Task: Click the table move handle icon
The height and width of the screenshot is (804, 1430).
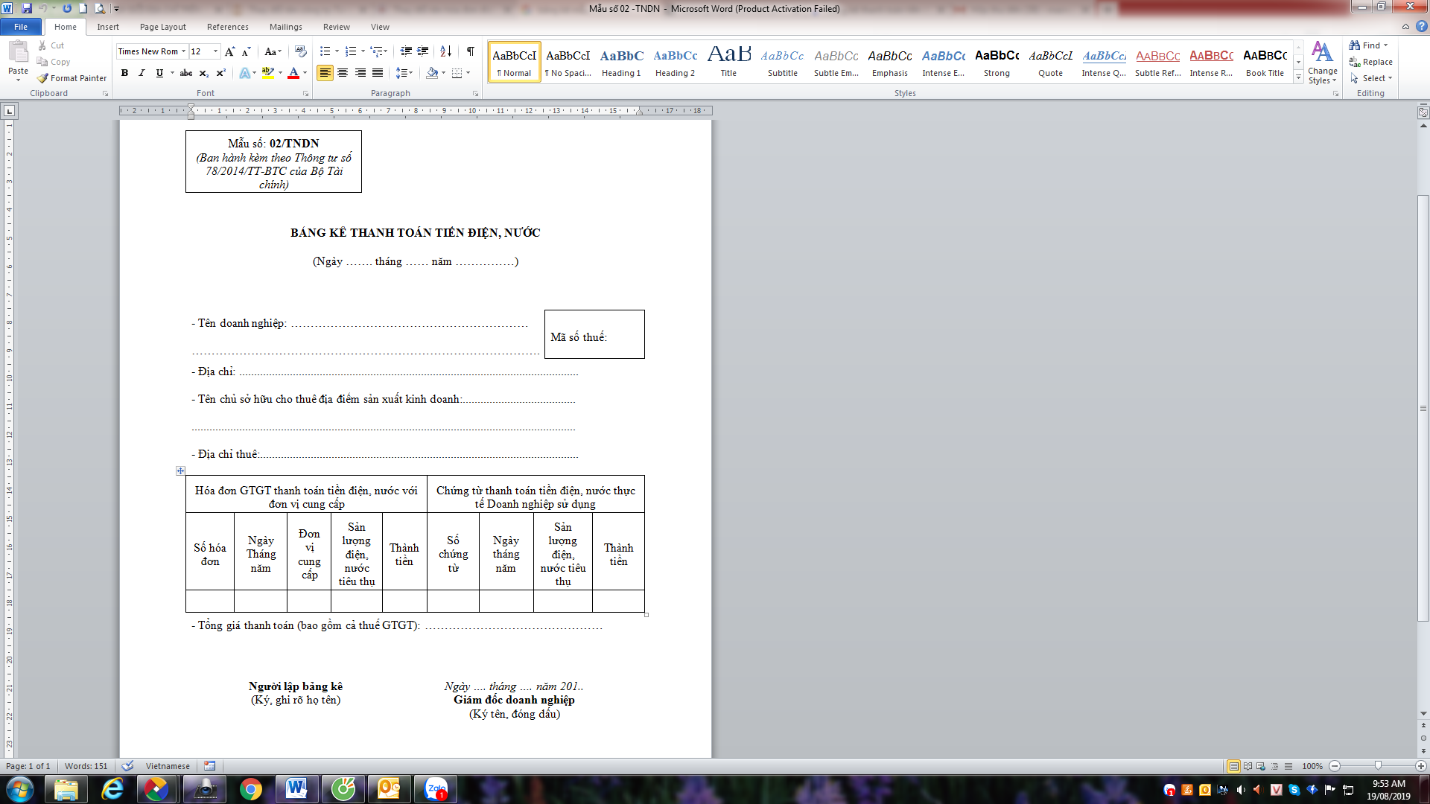Action: 180,470
